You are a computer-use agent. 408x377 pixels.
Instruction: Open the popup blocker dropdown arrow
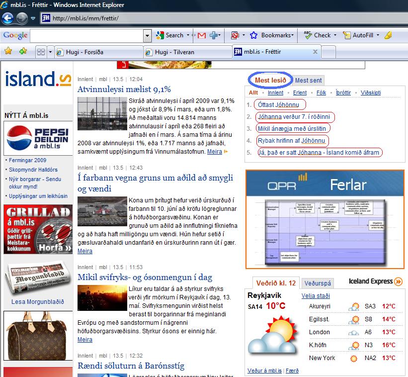[244, 35]
